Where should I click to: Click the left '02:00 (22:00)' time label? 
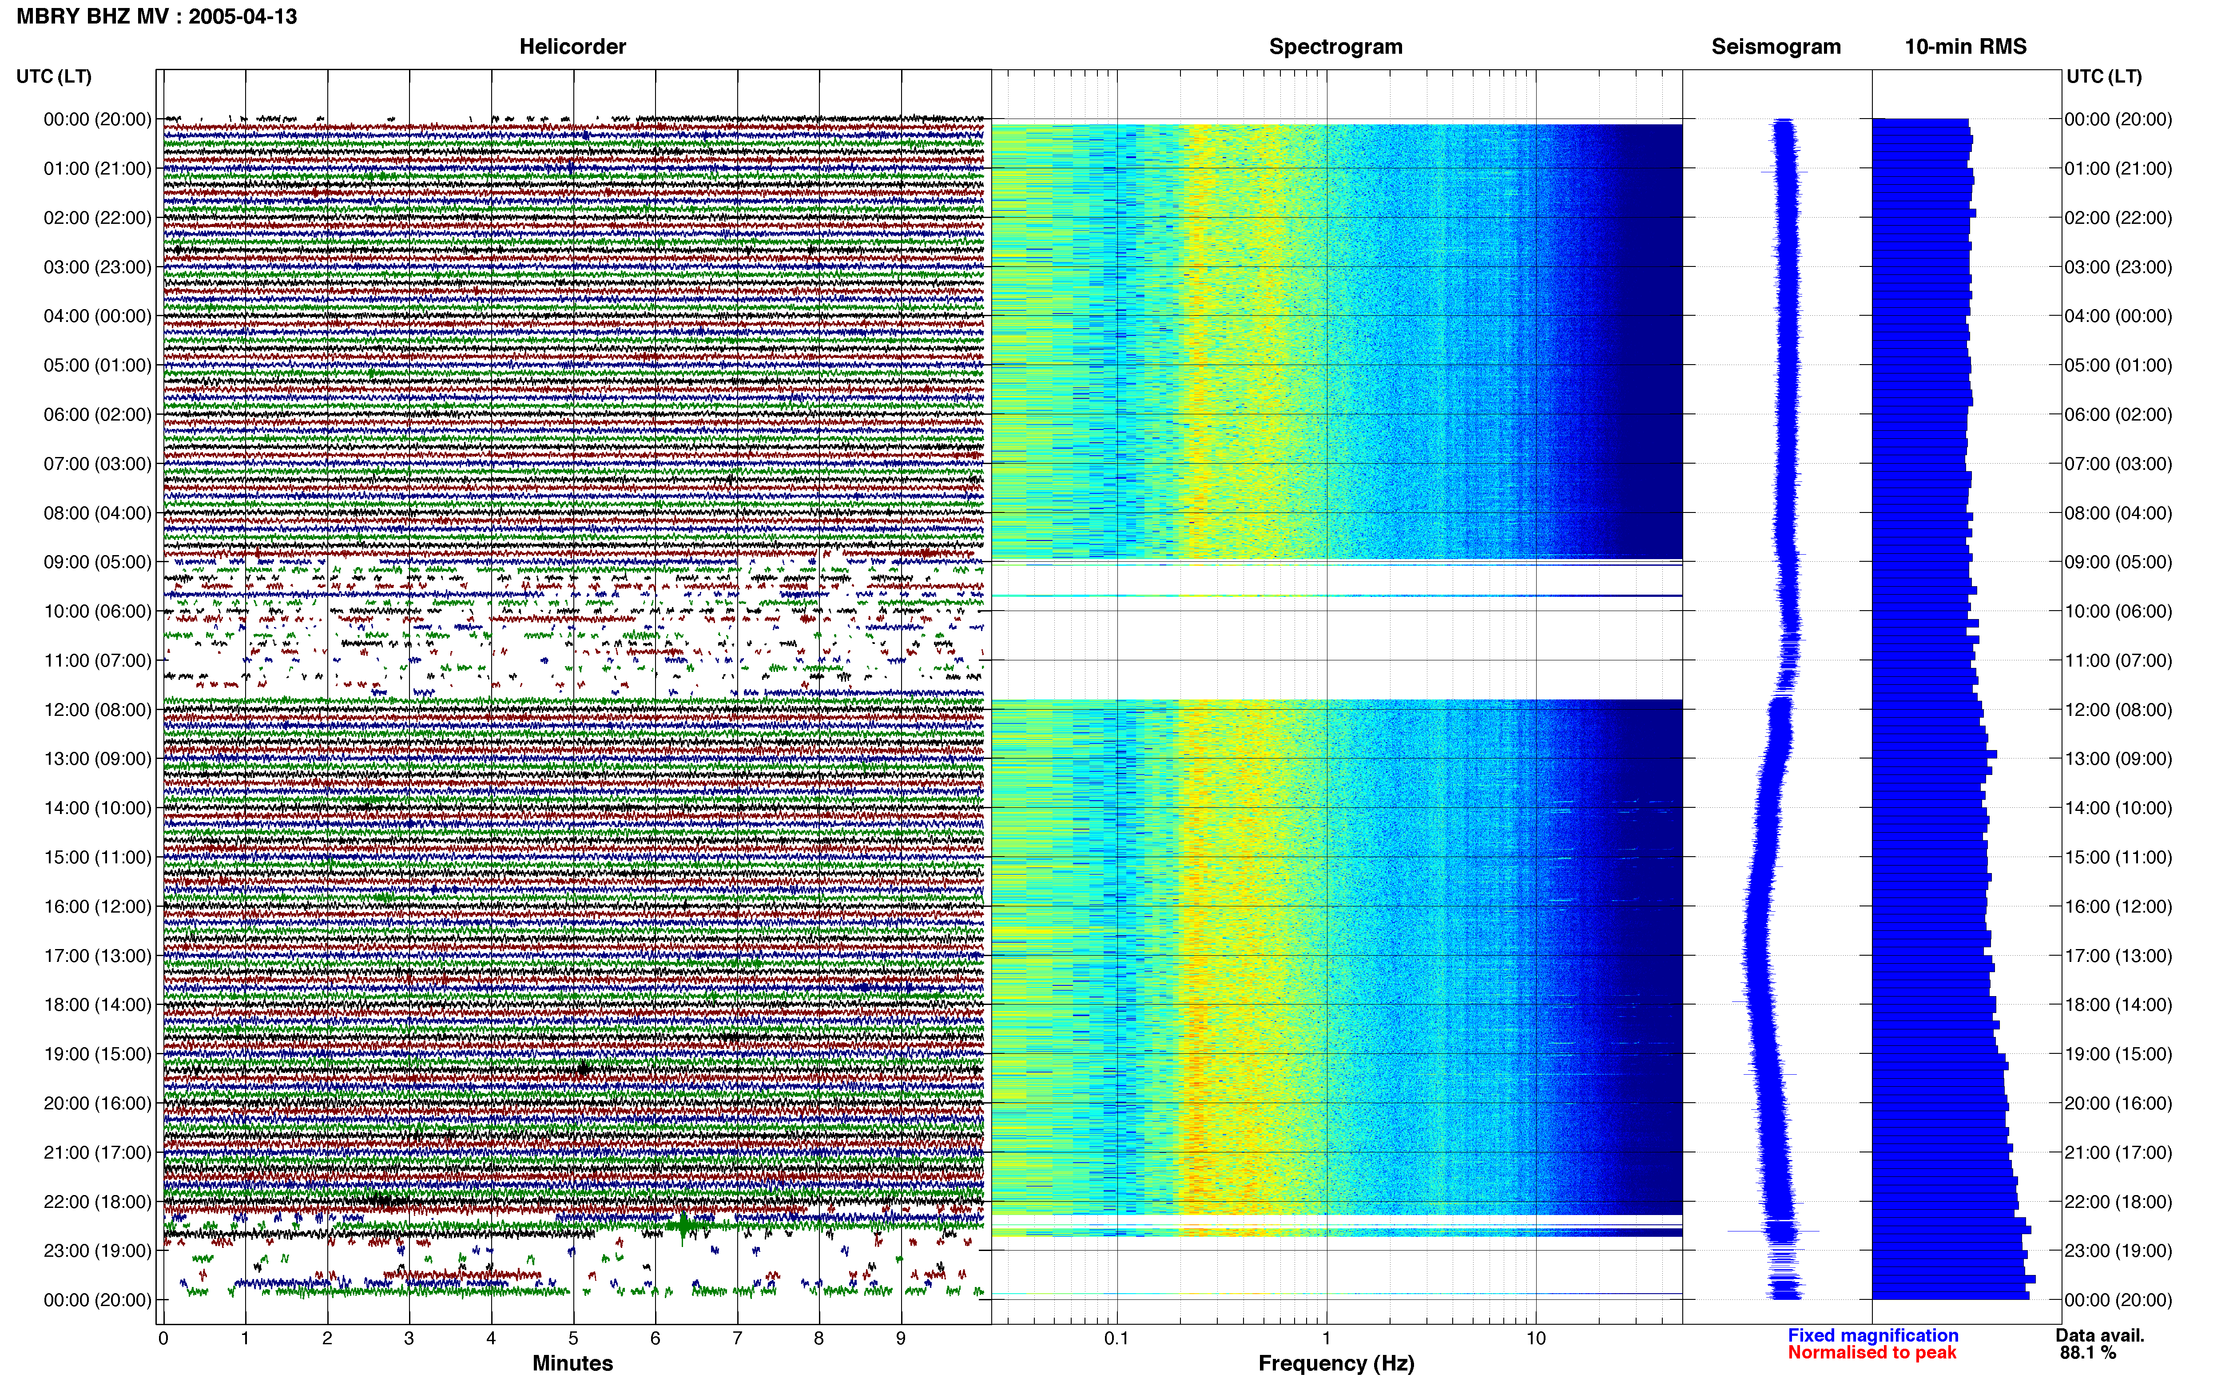tap(98, 218)
